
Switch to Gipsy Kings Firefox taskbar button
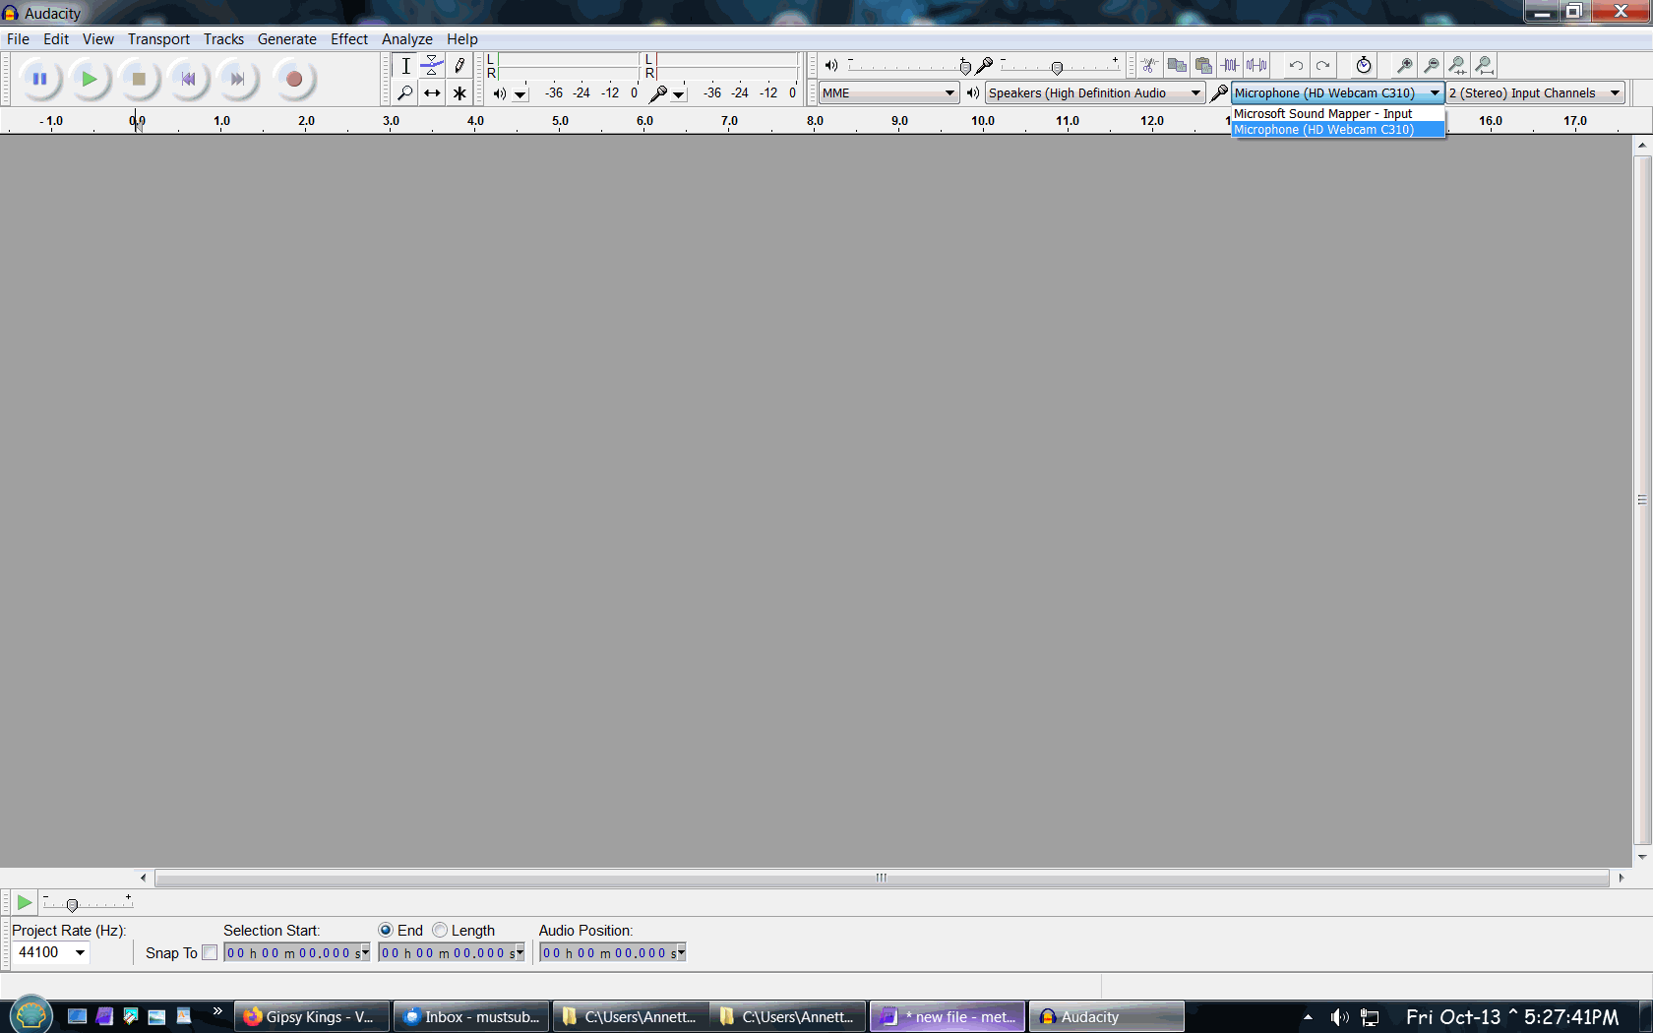coord(312,1017)
